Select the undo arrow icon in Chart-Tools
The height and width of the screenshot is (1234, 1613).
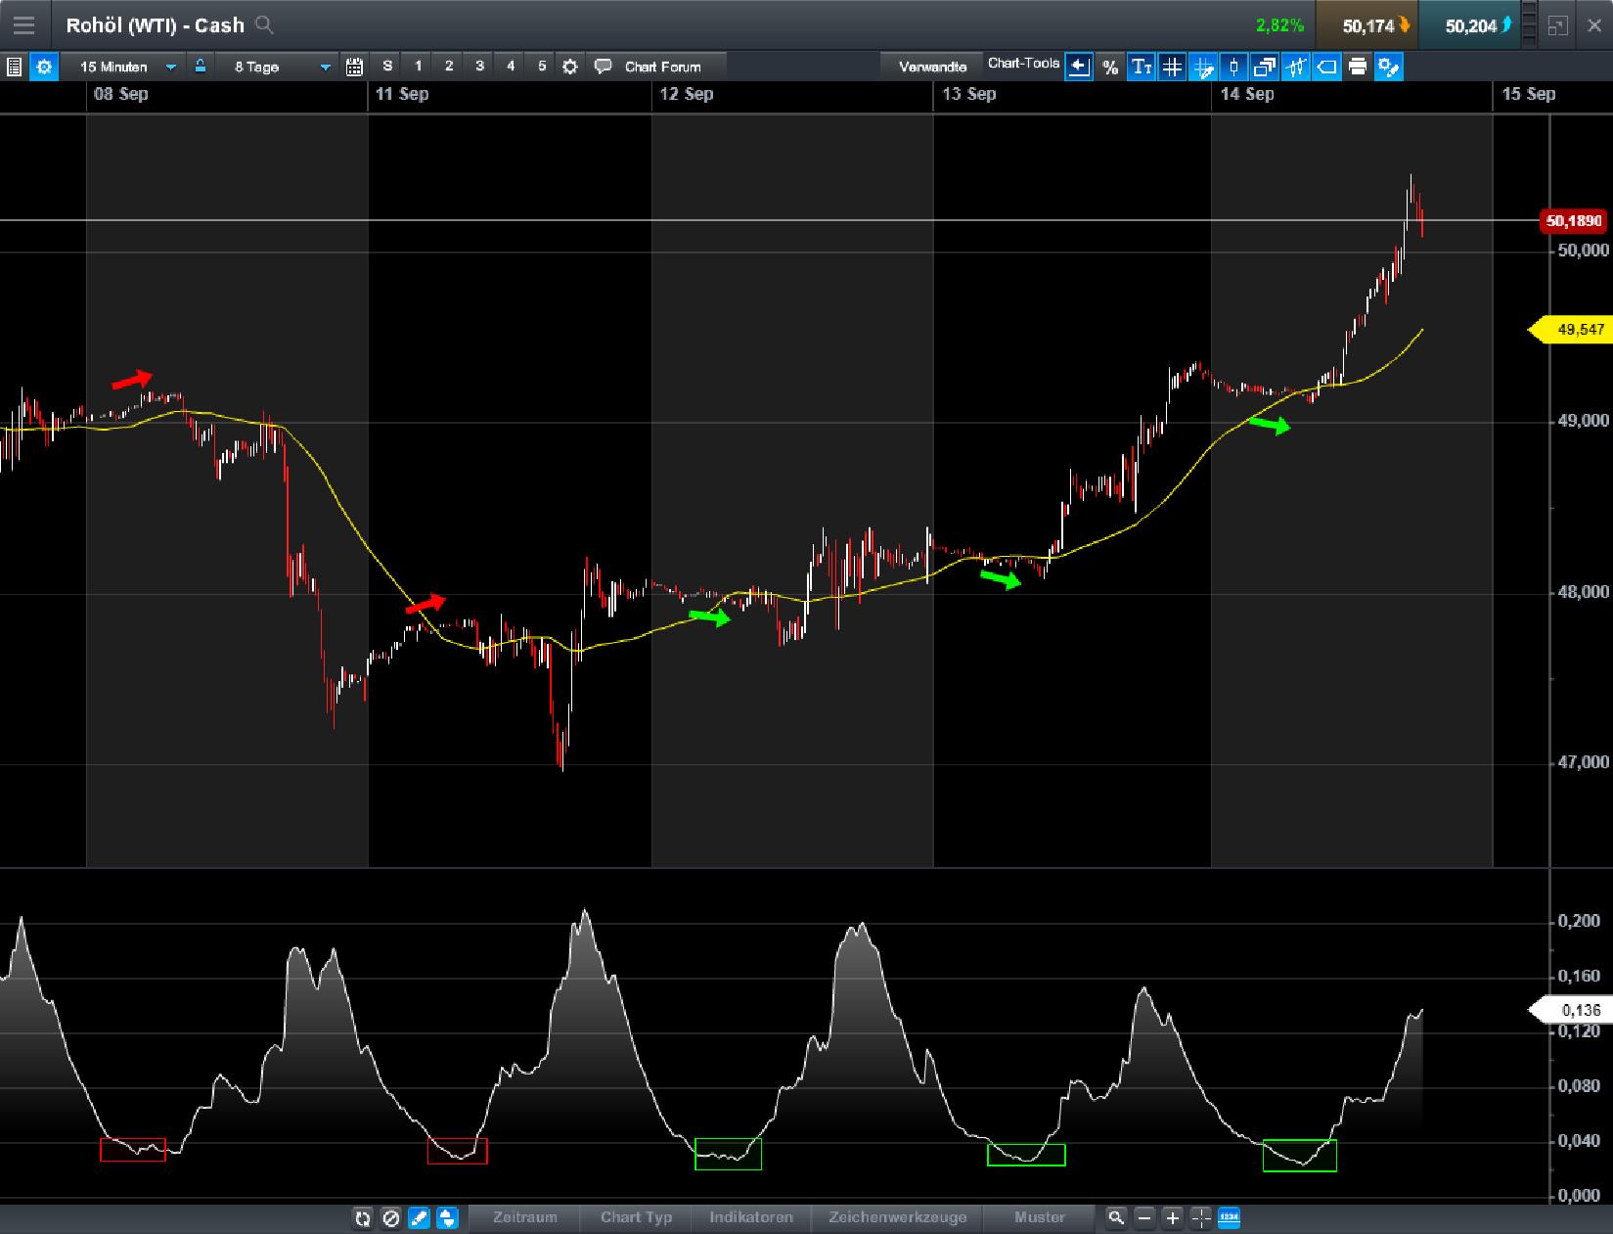pos(1079,67)
